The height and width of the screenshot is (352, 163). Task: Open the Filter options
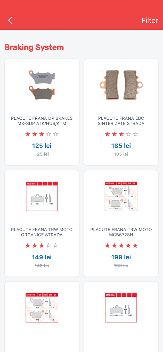(150, 21)
